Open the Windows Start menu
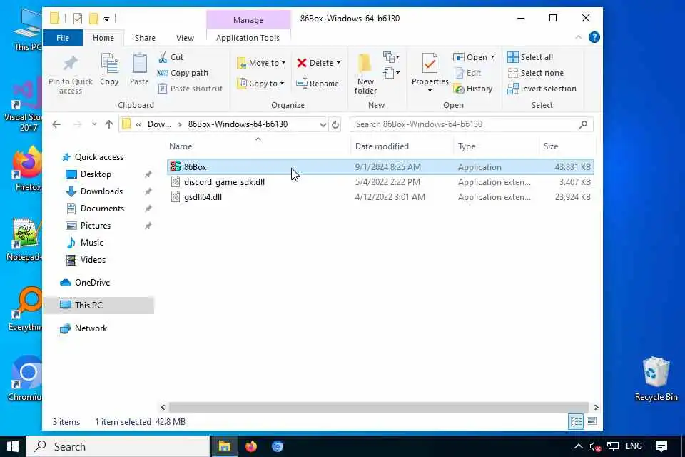 [13, 446]
